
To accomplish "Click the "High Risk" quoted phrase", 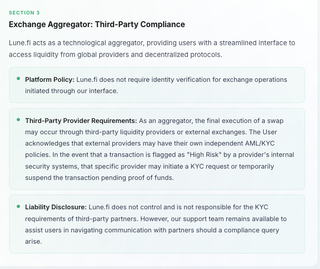I will 204,155.
